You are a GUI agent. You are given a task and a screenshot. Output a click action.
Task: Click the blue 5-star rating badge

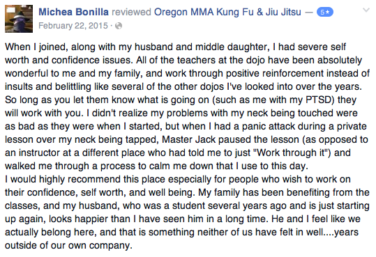[x=325, y=12]
